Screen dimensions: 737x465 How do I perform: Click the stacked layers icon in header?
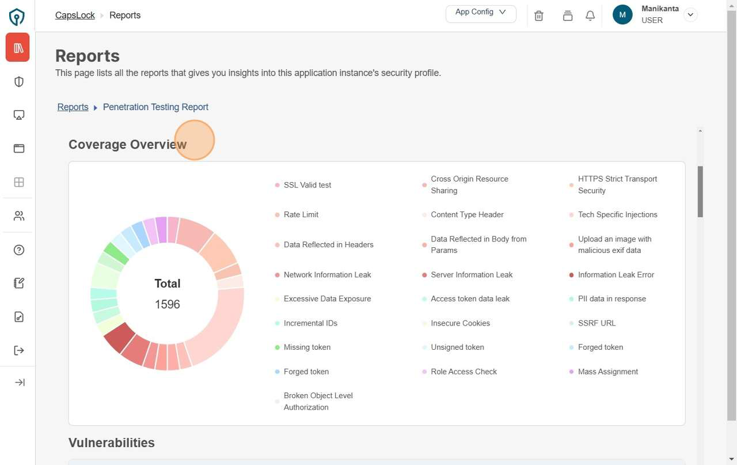pyautogui.click(x=568, y=16)
